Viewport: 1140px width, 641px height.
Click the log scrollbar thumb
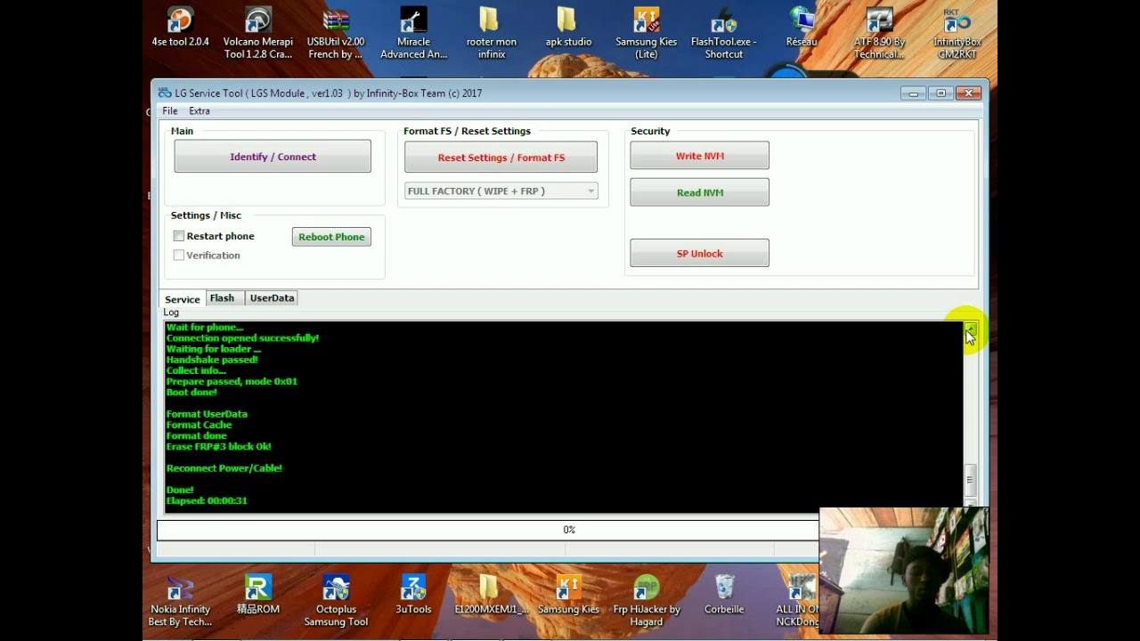pyautogui.click(x=970, y=480)
